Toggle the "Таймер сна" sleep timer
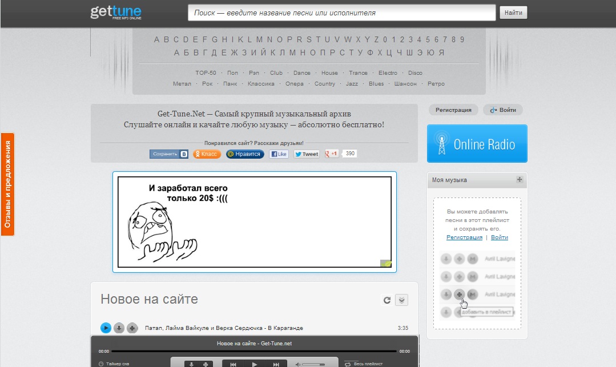This screenshot has height=367, width=616. (x=114, y=364)
